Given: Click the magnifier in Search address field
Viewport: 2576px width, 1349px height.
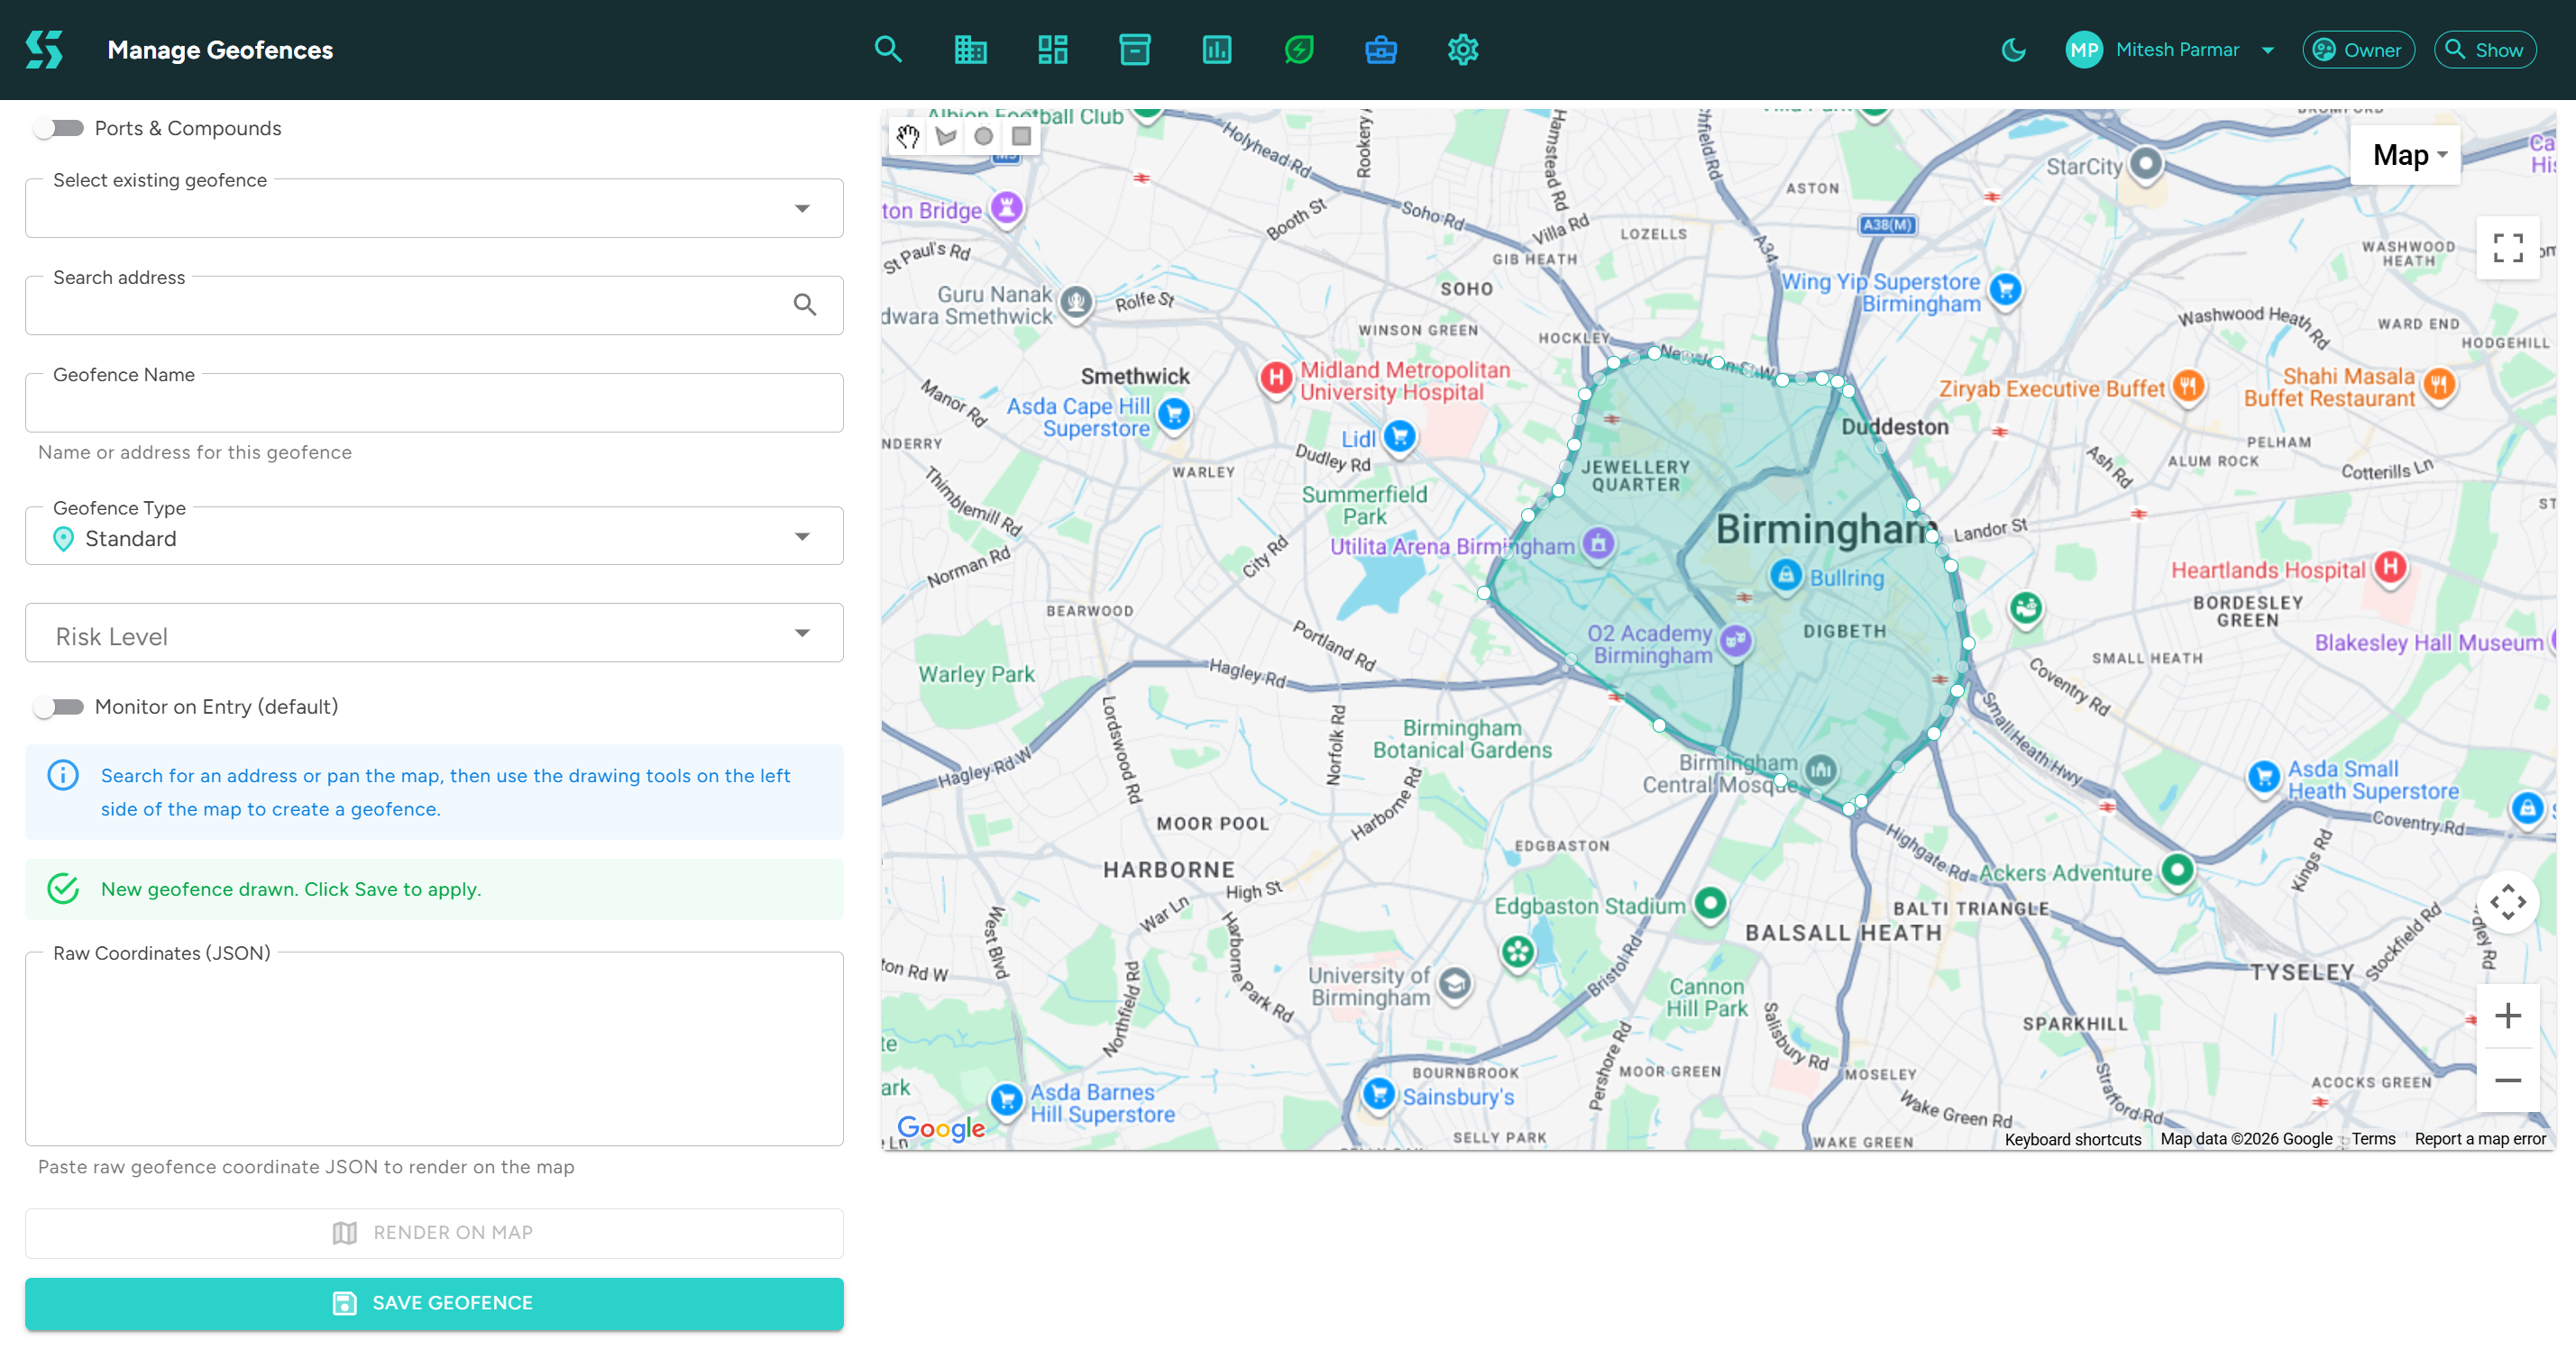Looking at the screenshot, I should pos(804,304).
